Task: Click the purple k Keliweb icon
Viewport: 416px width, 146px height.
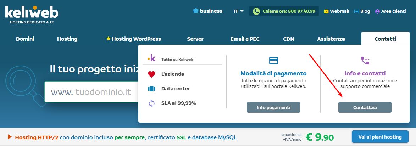Action: pos(152,58)
